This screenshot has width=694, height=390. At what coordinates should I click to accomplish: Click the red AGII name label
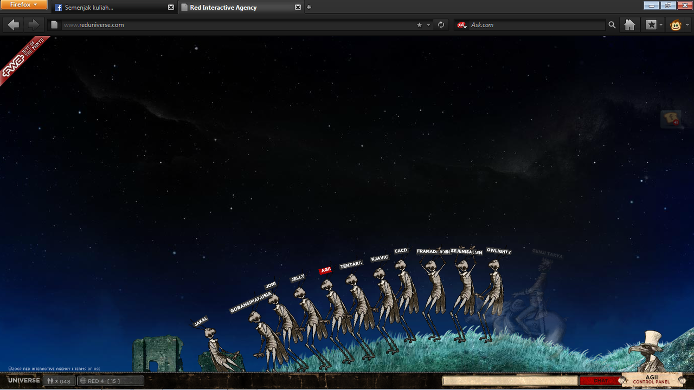(x=325, y=270)
